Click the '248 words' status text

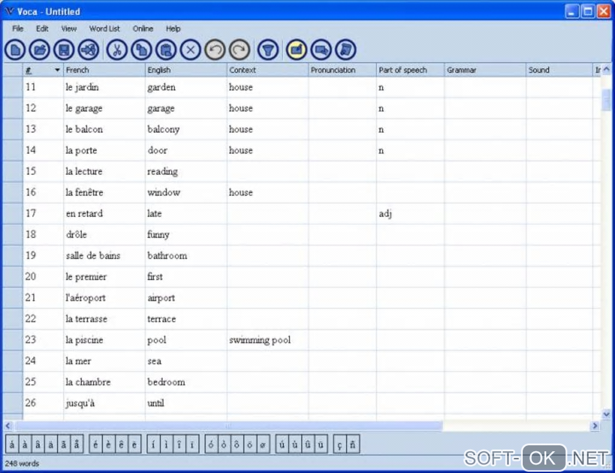pos(22,463)
